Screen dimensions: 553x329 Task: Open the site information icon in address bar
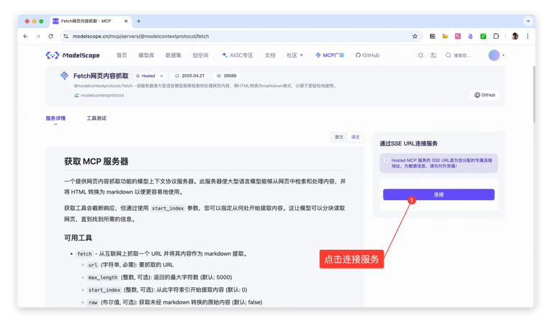tap(66, 36)
